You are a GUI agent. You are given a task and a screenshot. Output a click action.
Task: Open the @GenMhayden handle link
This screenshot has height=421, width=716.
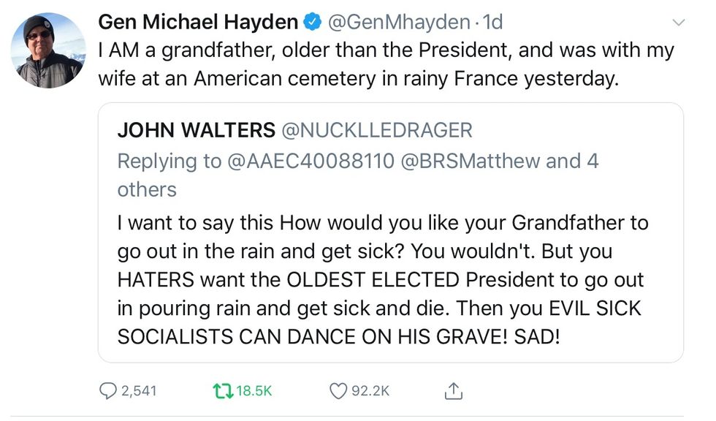(x=398, y=23)
